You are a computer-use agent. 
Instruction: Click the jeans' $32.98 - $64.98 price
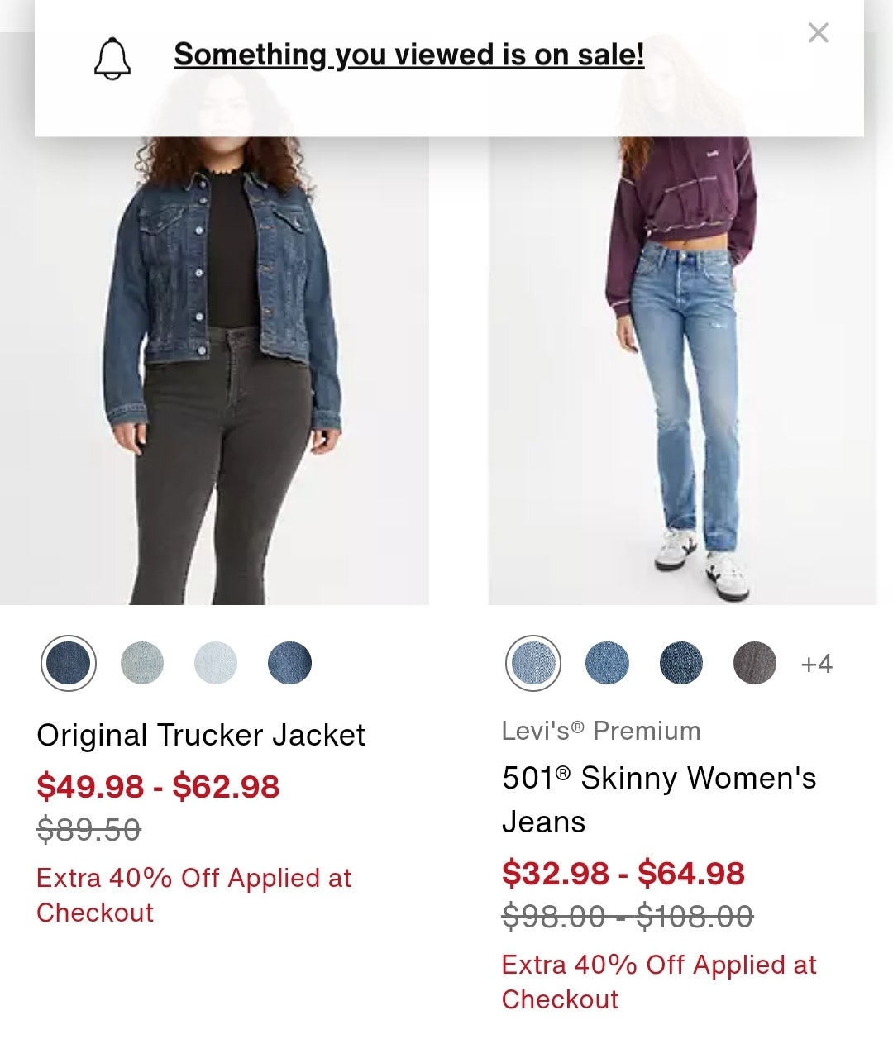click(623, 873)
